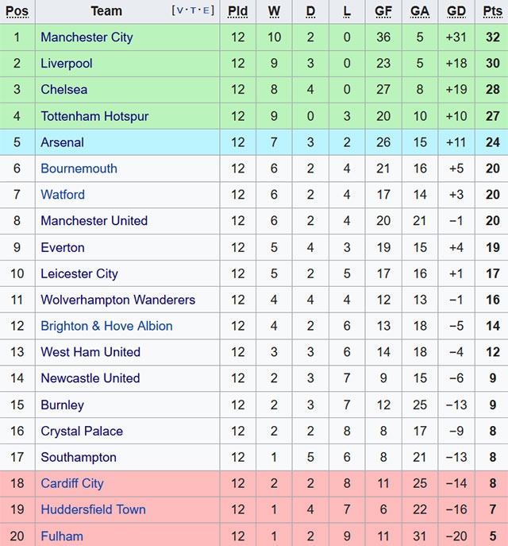The image size is (508, 546).
Task: Click the Fulham team link
Action: click(62, 536)
